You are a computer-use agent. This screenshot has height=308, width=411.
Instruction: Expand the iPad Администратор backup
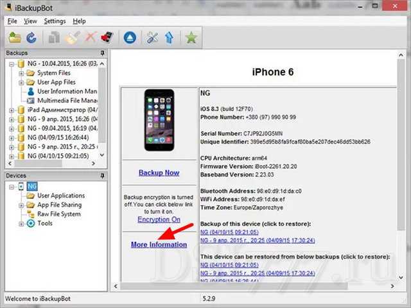click(12, 110)
